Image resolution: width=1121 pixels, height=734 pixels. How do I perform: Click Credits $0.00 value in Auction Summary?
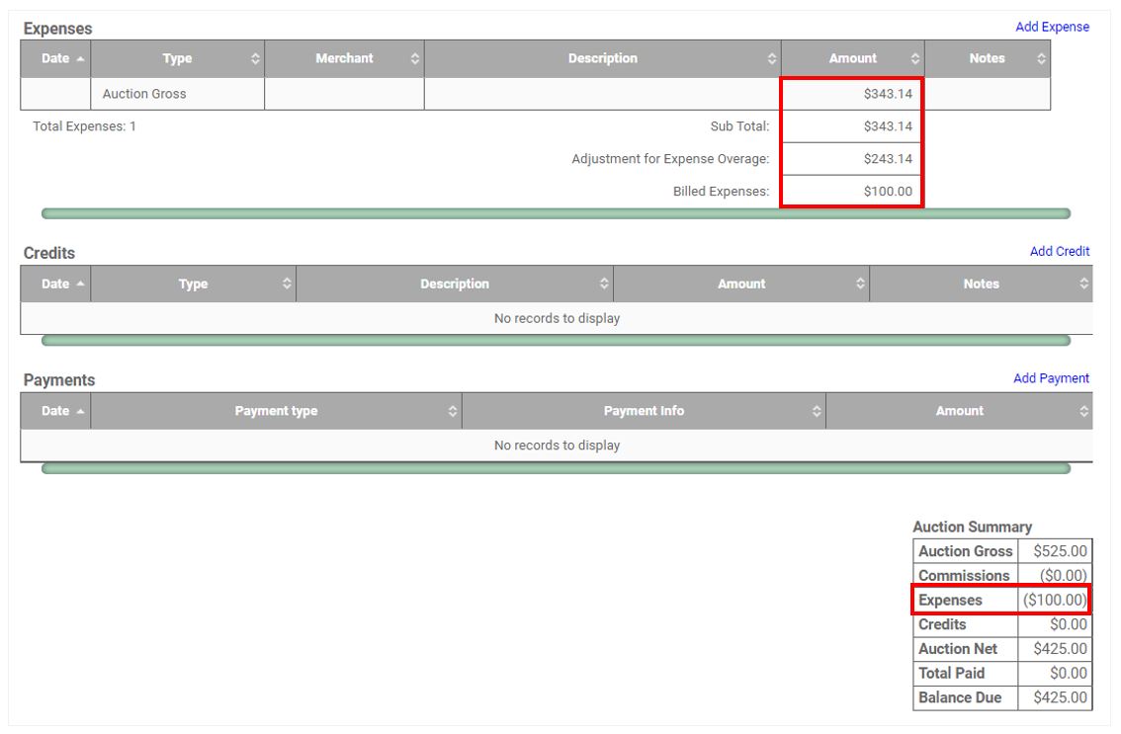pyautogui.click(x=1068, y=624)
